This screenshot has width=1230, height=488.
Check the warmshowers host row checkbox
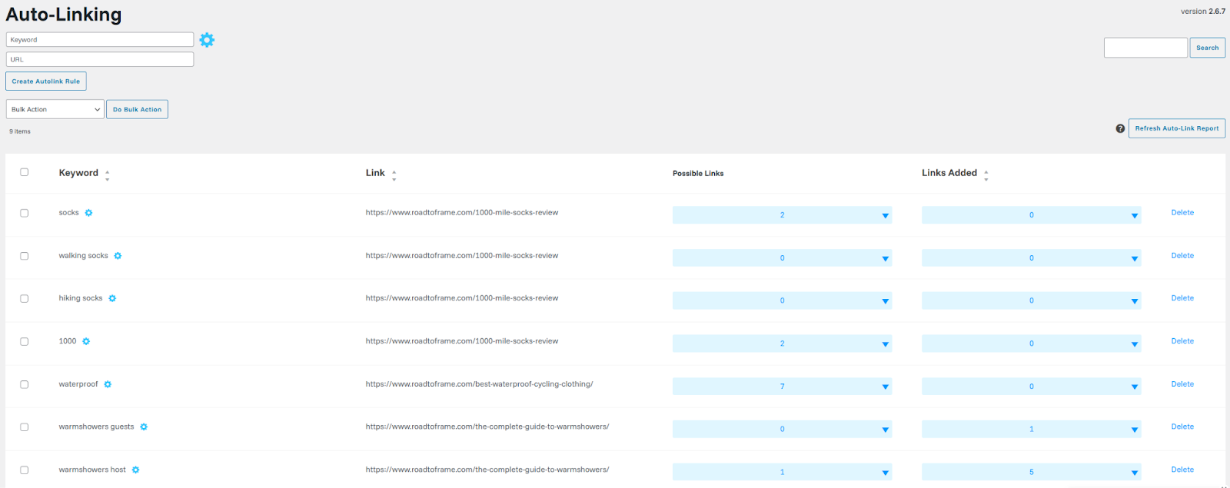pos(24,470)
